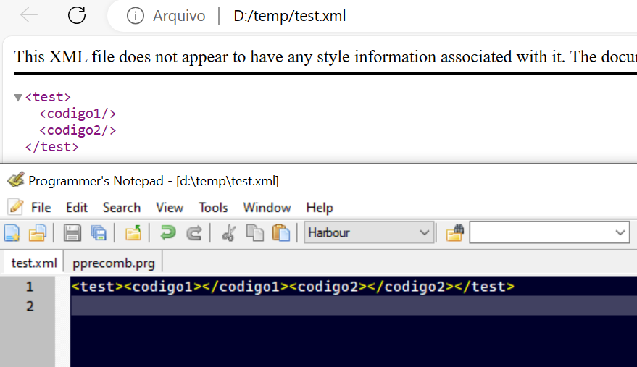Switch to the pprecomb.prg tab

tap(114, 262)
